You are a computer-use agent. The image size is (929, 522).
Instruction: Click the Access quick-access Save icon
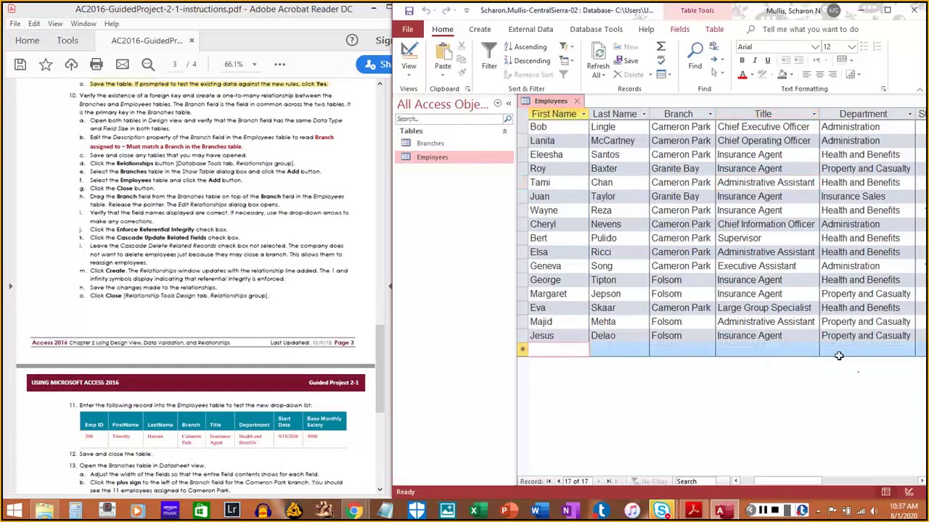point(409,10)
